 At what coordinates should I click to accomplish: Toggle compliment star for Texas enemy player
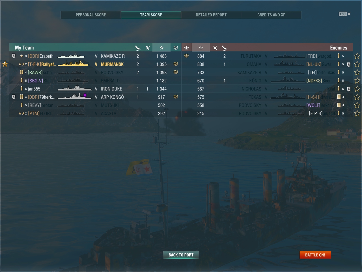(x=357, y=97)
